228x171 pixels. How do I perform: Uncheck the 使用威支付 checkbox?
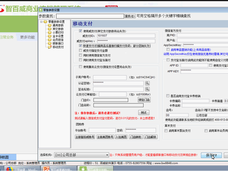pyautogui.click(x=81, y=31)
